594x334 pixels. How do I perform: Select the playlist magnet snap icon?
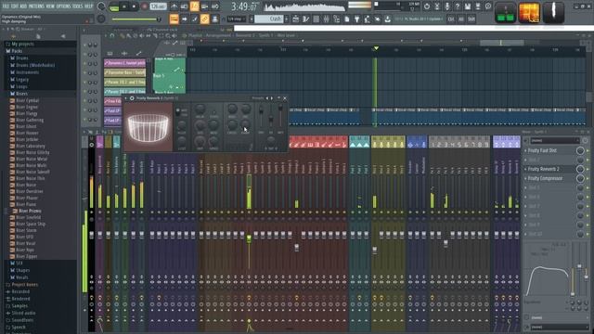[112, 35]
